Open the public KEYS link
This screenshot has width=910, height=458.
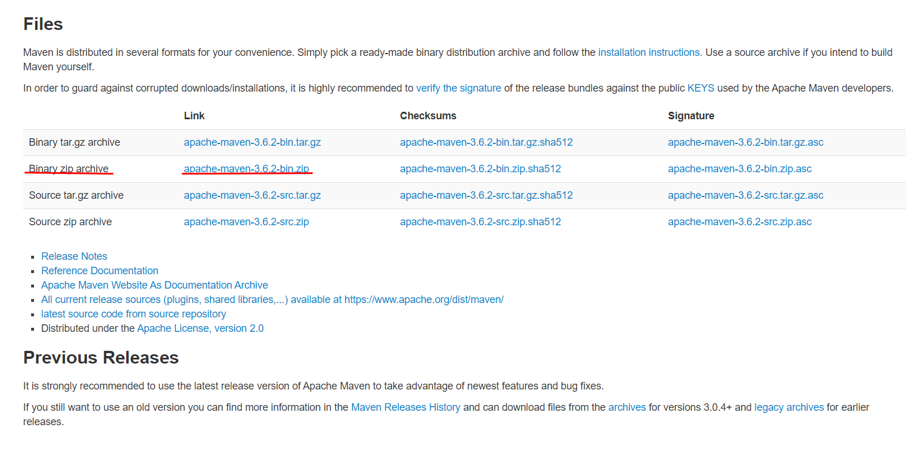(701, 88)
